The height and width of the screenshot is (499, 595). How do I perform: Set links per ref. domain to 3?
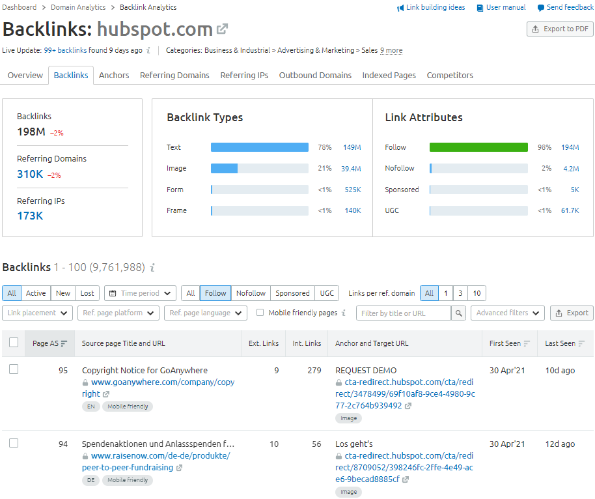coord(460,293)
